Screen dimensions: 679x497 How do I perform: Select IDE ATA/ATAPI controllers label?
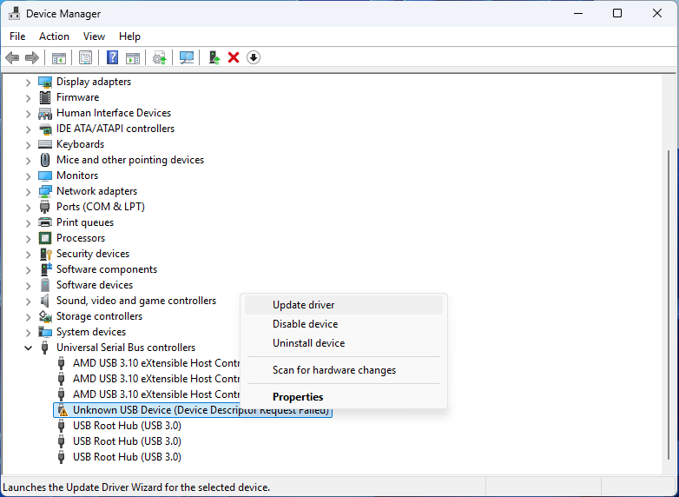click(115, 129)
